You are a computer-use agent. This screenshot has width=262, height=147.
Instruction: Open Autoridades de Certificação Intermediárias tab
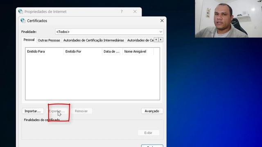pos(94,40)
